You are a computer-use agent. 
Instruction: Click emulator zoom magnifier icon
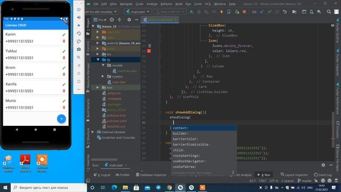[79, 57]
